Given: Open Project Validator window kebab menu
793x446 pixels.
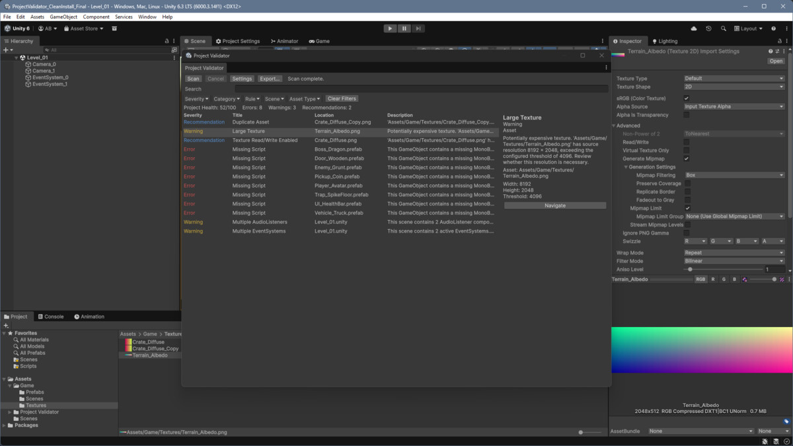Looking at the screenshot, I should (606, 67).
